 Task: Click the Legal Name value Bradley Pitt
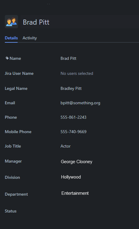[x=71, y=88]
